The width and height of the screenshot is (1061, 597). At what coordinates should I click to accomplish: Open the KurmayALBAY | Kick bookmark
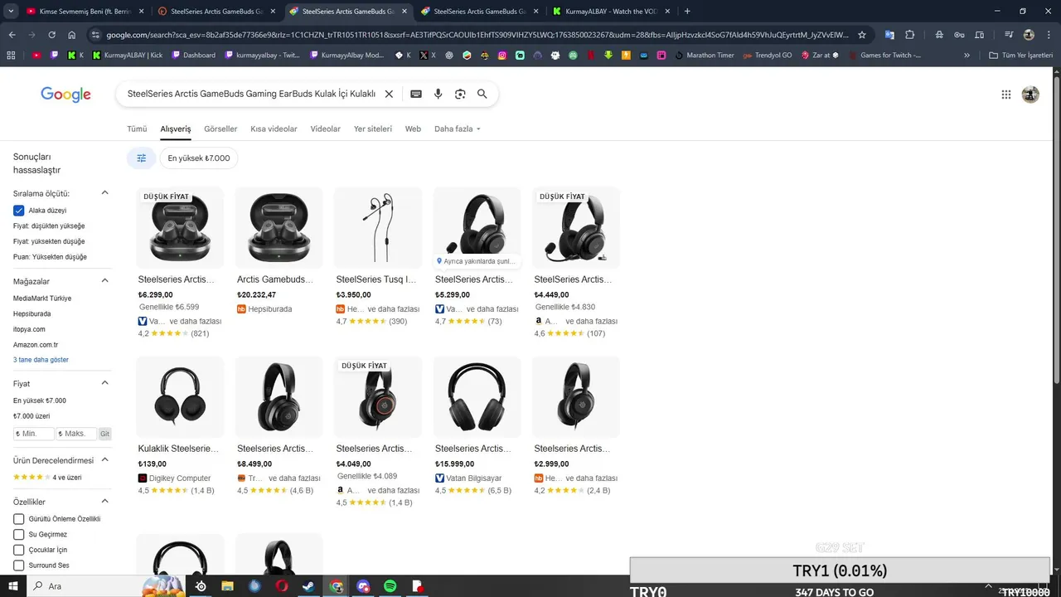point(127,56)
